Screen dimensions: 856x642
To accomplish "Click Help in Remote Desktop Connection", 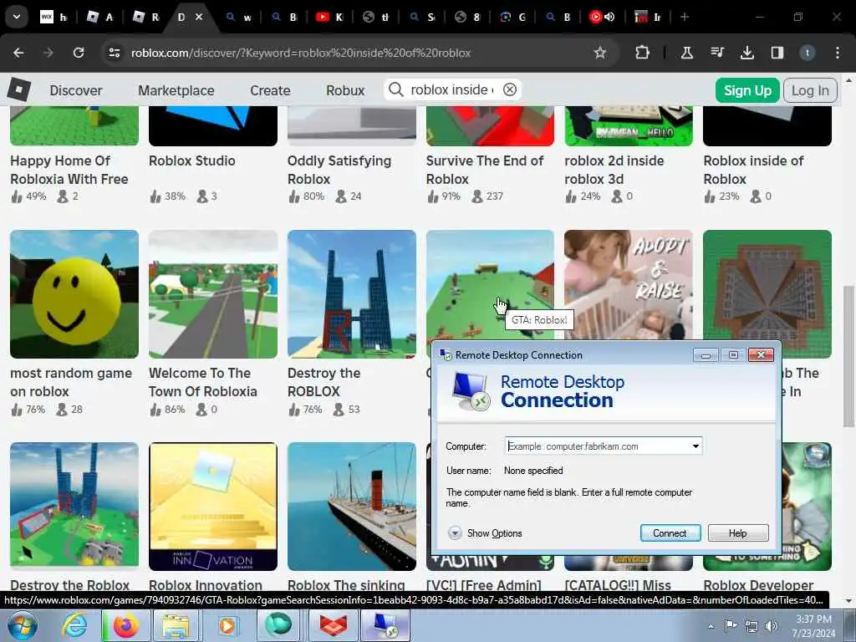I will pos(737,532).
